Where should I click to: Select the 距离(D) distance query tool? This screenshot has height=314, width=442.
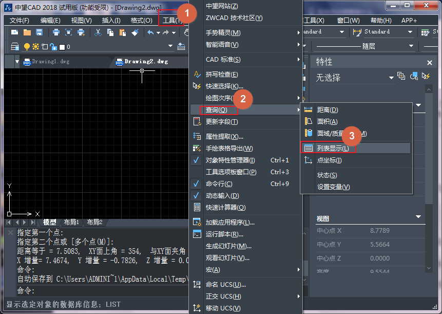(x=327, y=109)
